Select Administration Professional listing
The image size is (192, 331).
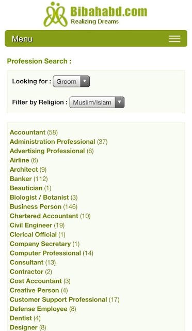click(53, 142)
